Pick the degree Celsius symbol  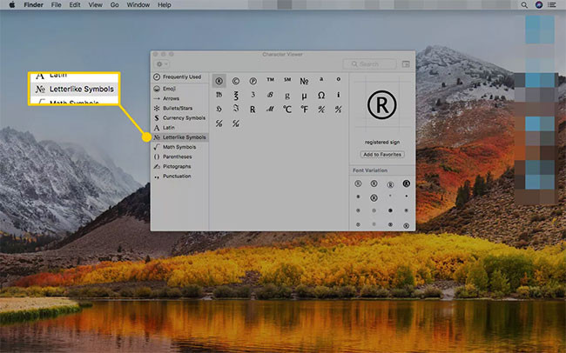pyautogui.click(x=286, y=109)
